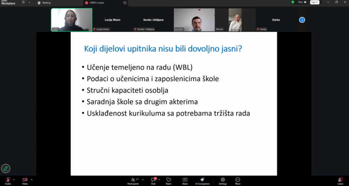
Task: Click green encryption shield icon
Action: 293,2
